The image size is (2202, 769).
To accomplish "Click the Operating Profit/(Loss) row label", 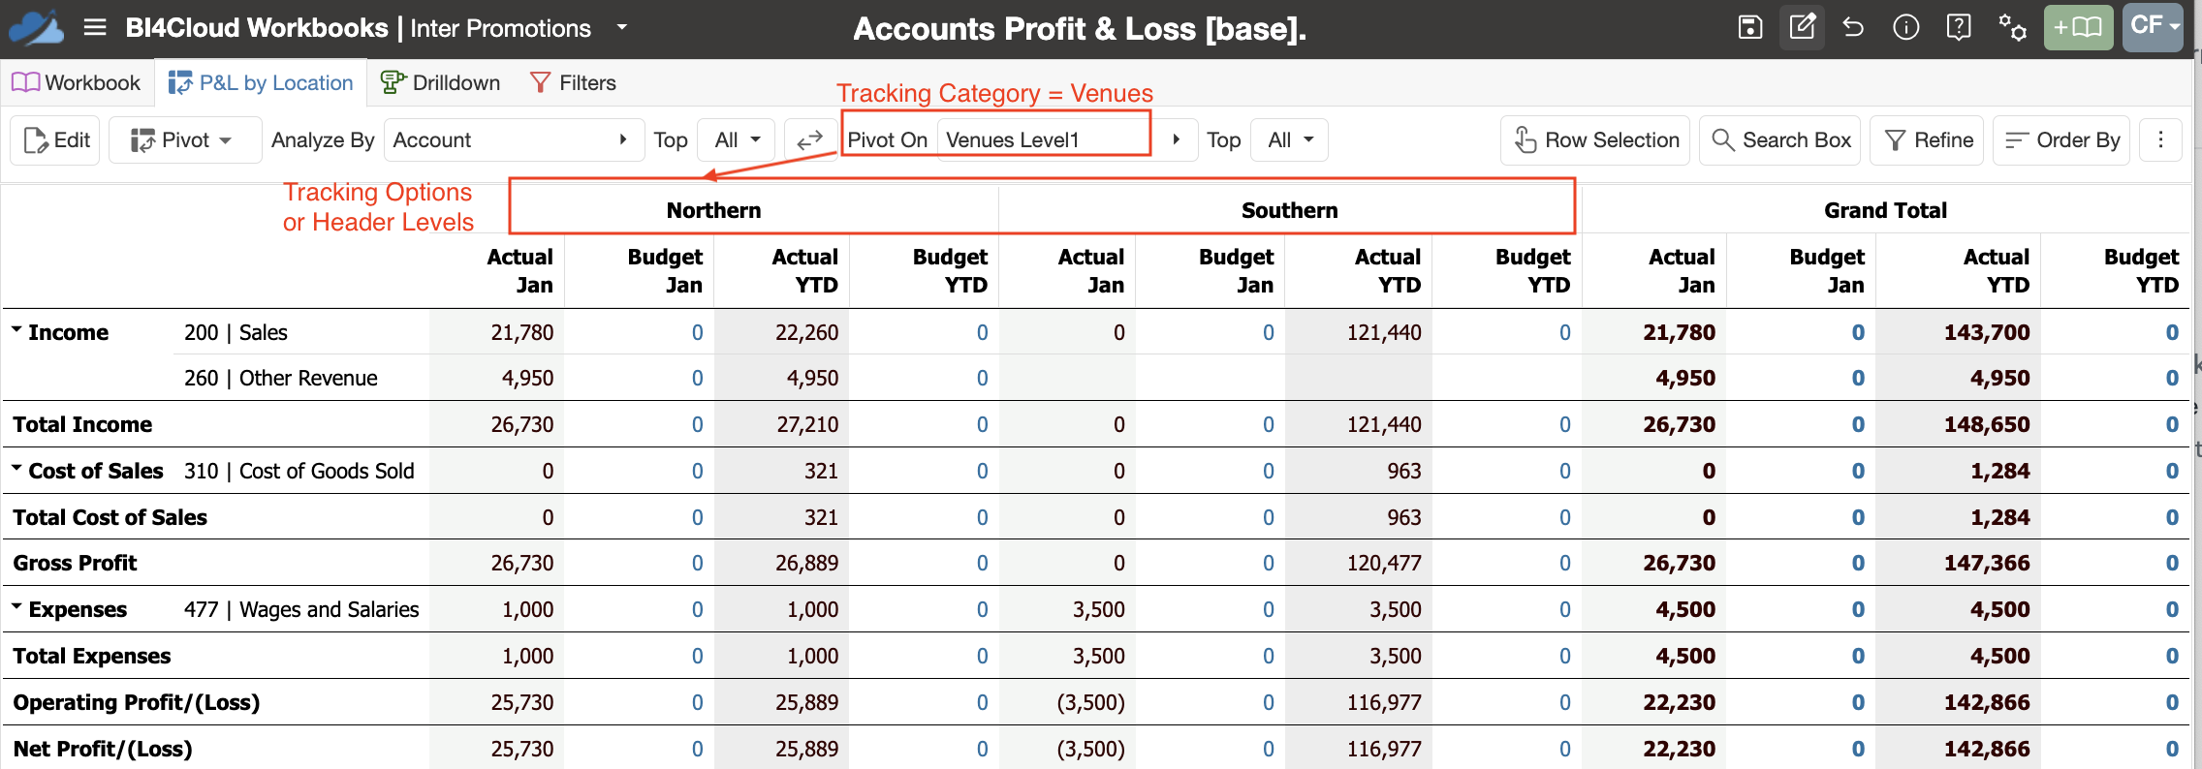I will click(137, 702).
